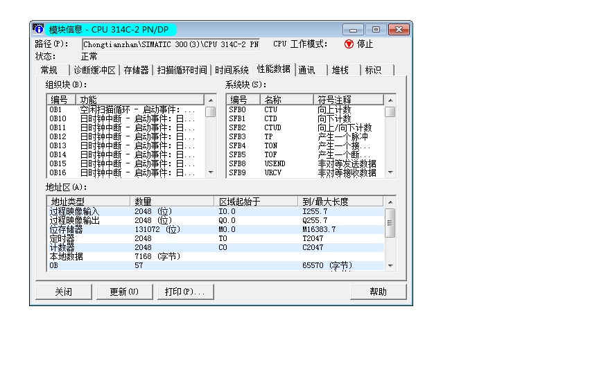Select the SFB4 TON row
Viewport: 599px width, 374px height.
point(305,145)
